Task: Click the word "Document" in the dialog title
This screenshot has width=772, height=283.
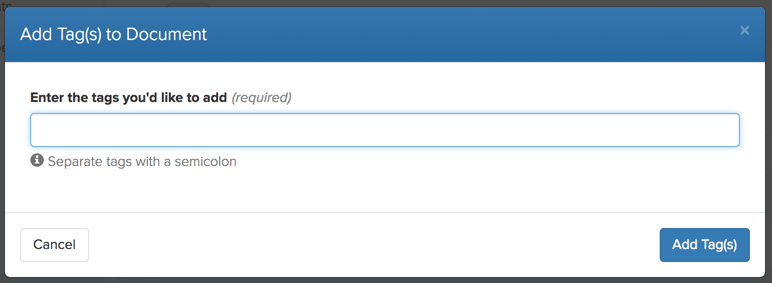Action: 166,34
